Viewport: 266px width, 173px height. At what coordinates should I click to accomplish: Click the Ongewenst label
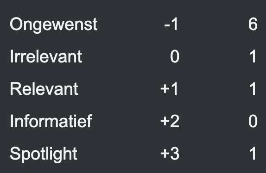pyautogui.click(x=54, y=25)
